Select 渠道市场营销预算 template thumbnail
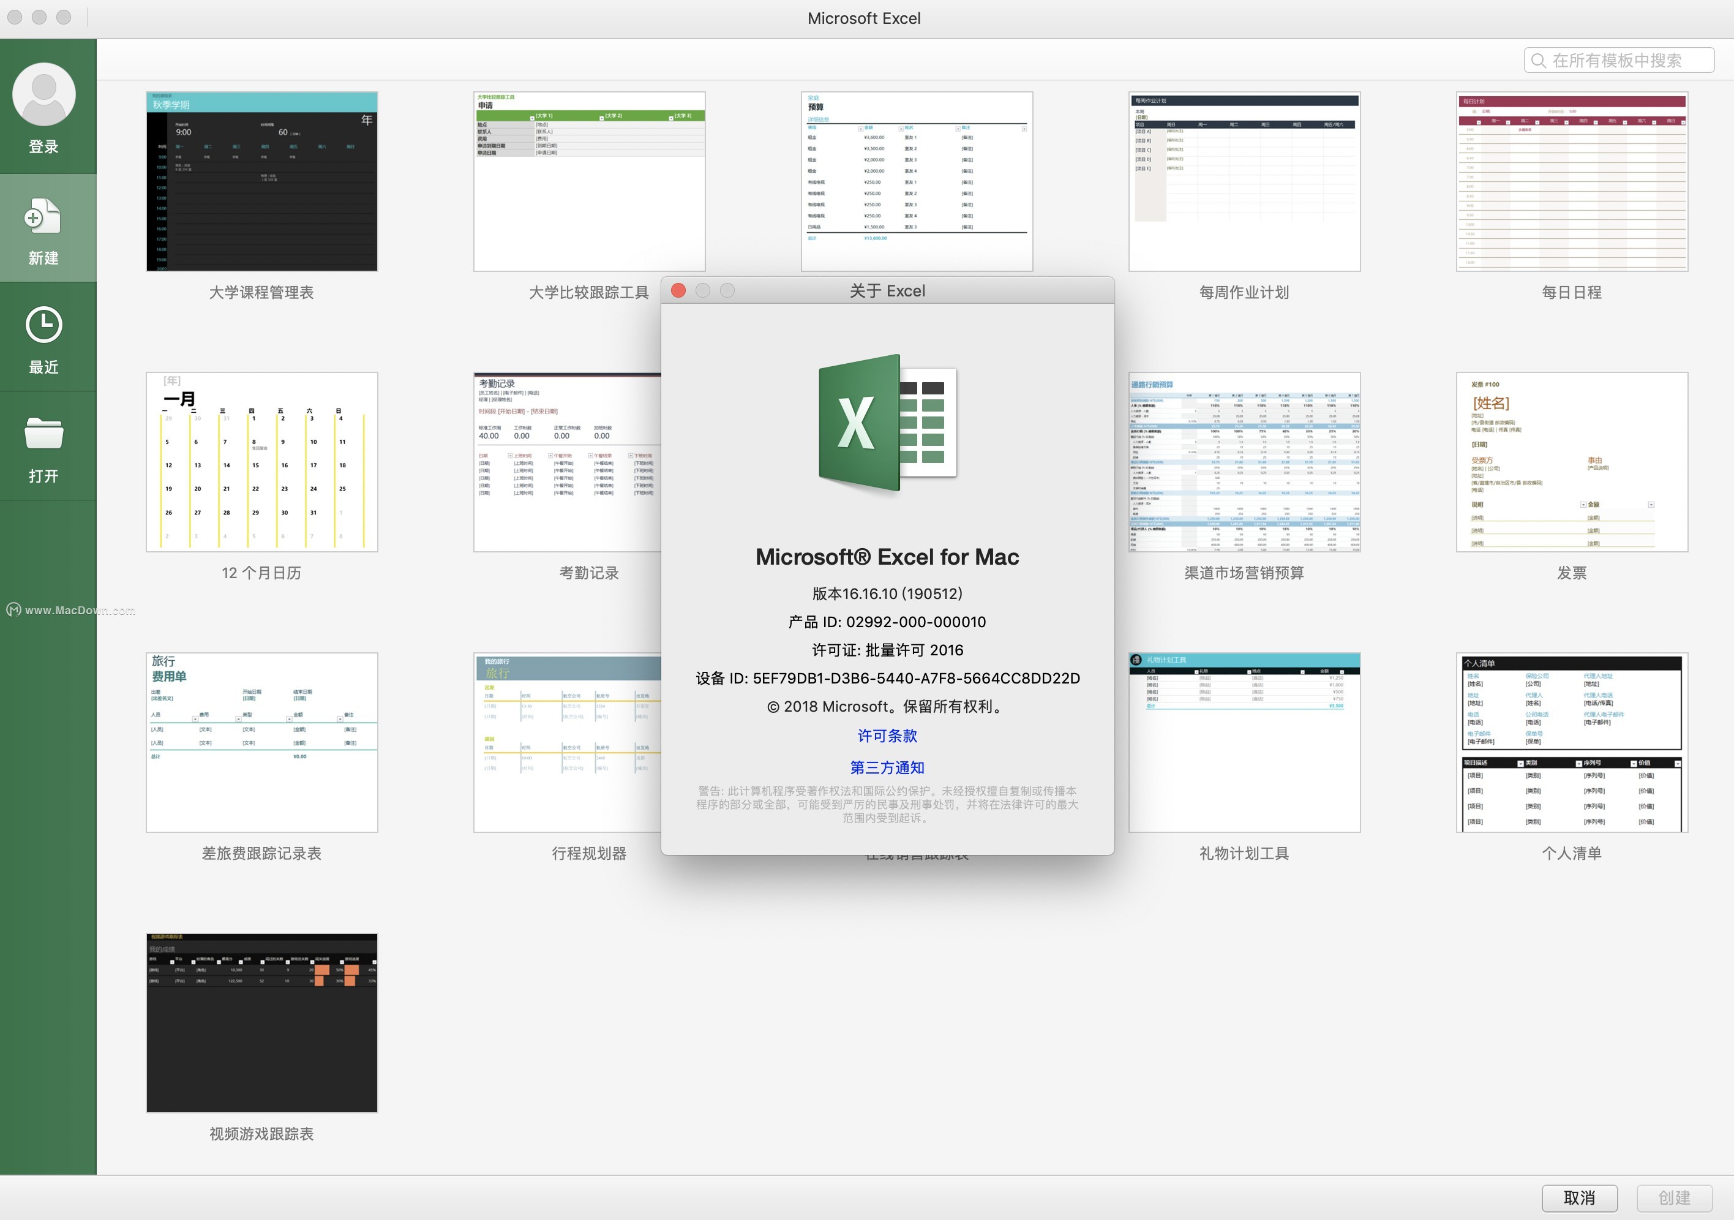 click(1245, 462)
